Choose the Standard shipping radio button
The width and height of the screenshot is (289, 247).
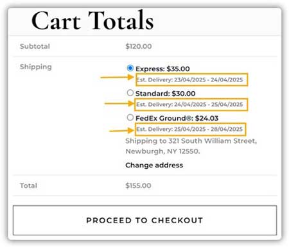tap(130, 93)
